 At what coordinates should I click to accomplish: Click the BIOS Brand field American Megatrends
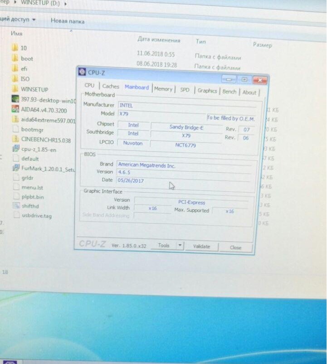pyautogui.click(x=184, y=165)
